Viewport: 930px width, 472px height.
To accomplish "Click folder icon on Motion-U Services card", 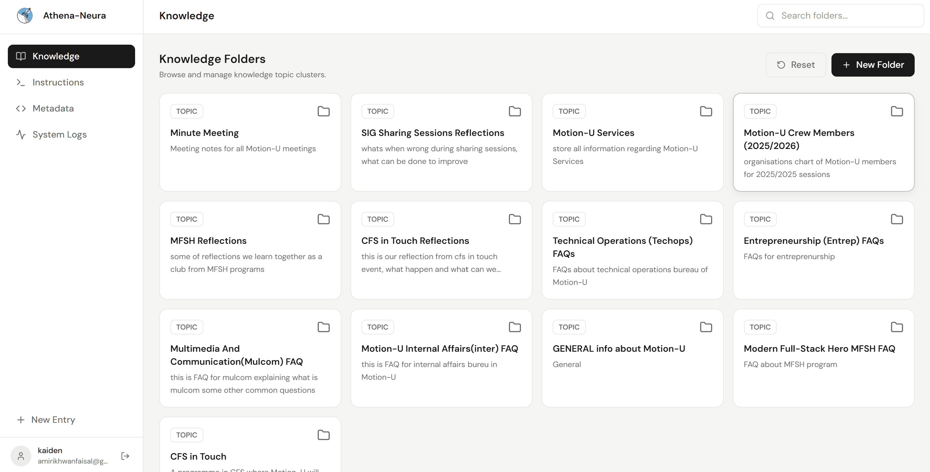I will point(706,111).
